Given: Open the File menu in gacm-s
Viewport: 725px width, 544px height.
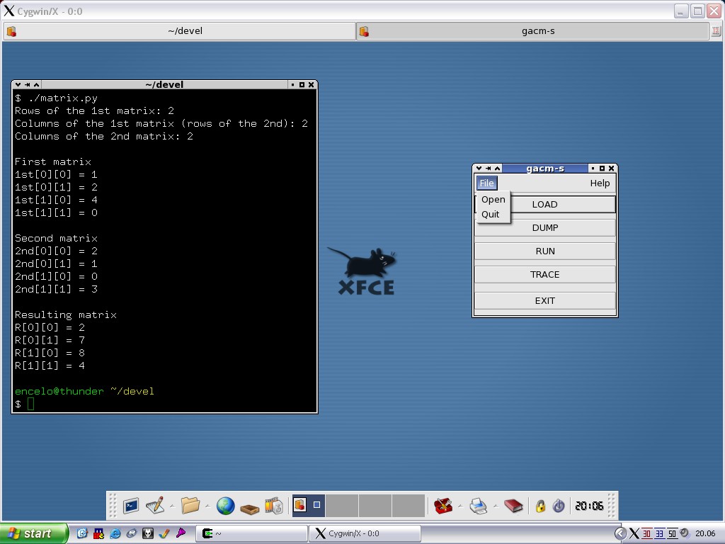Looking at the screenshot, I should click(486, 183).
